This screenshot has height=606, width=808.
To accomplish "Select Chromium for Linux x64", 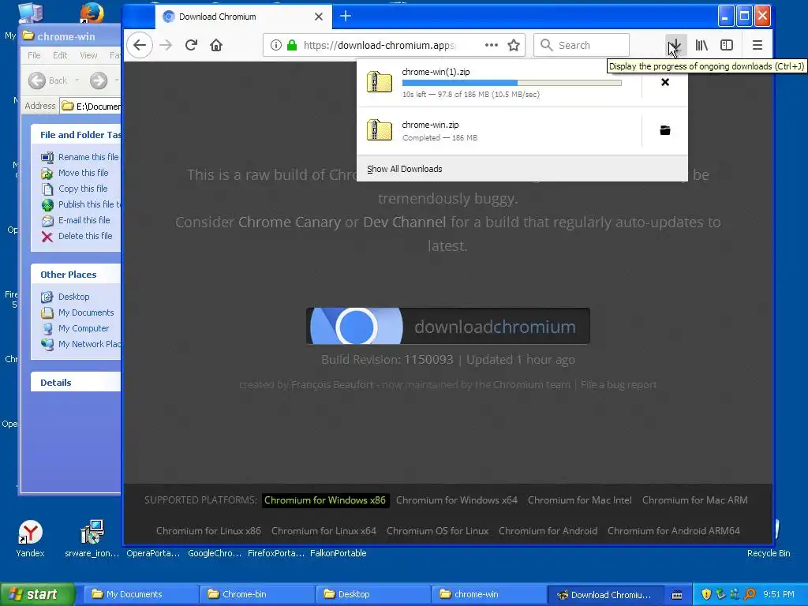I will coord(324,531).
